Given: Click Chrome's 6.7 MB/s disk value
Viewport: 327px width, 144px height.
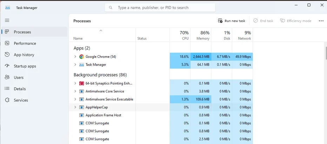Looking at the screenshot, I should pos(222,57).
